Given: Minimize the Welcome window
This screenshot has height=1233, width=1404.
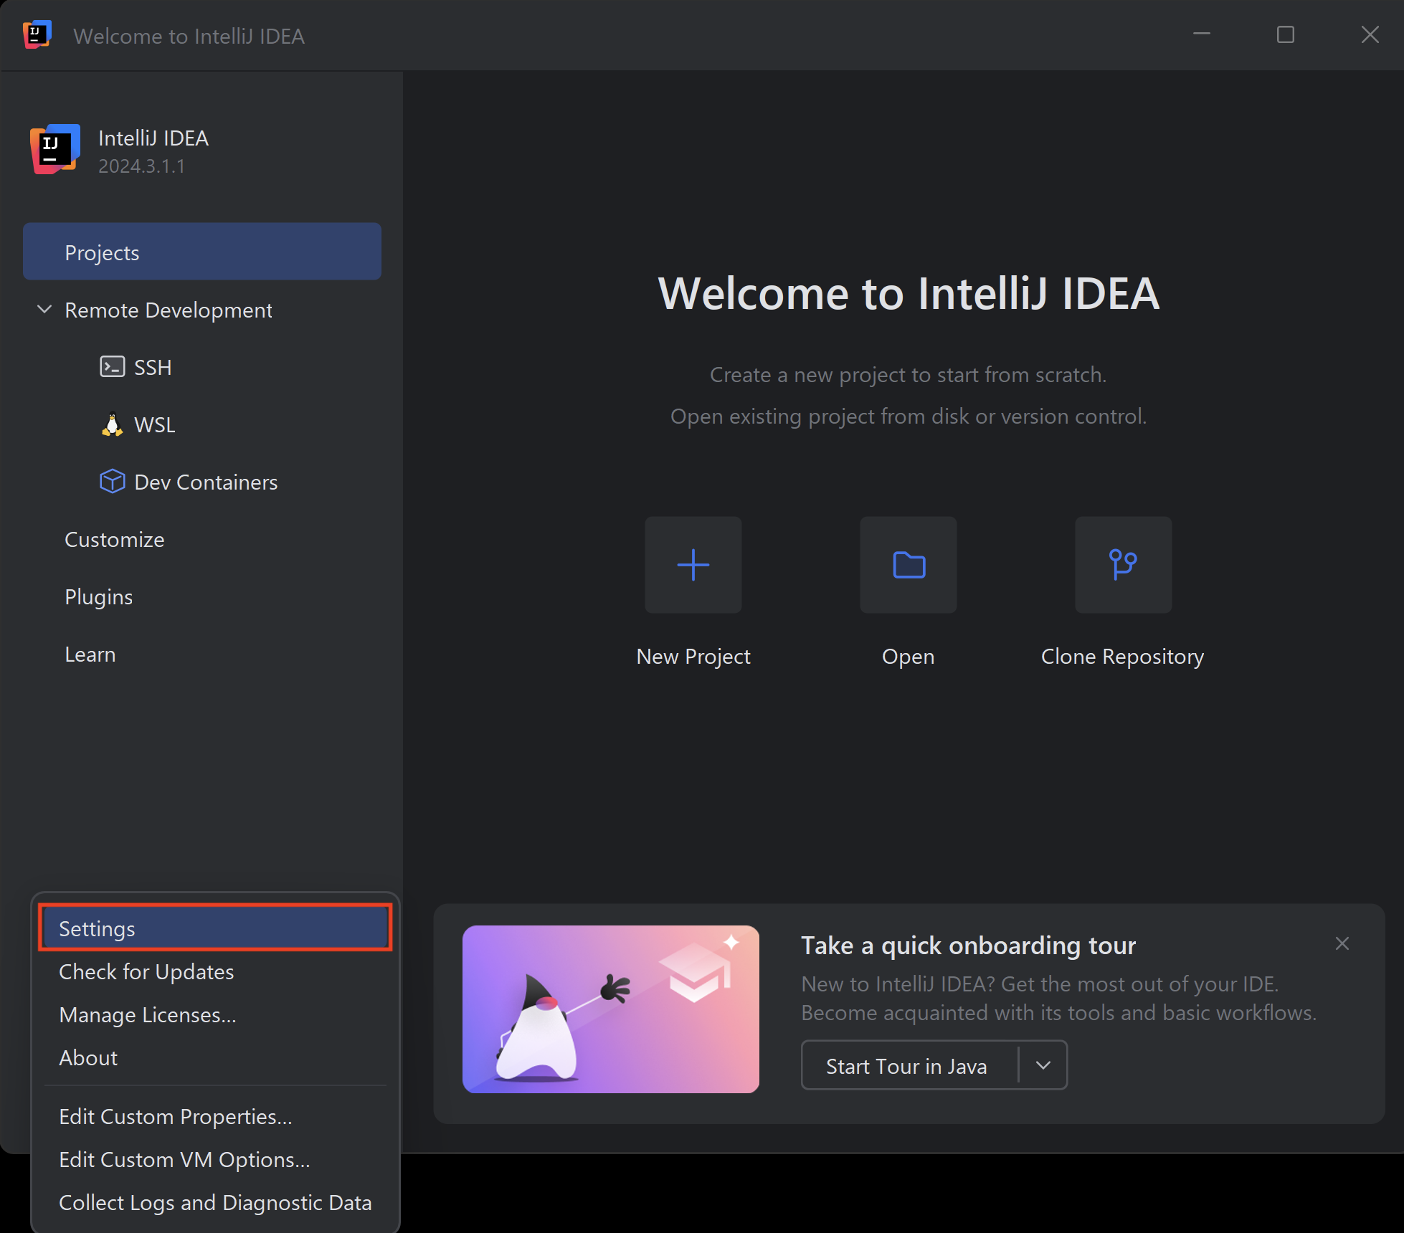Looking at the screenshot, I should (x=1201, y=34).
